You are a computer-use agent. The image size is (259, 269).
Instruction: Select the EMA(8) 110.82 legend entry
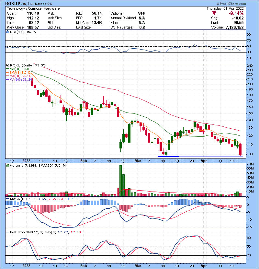click(18, 73)
